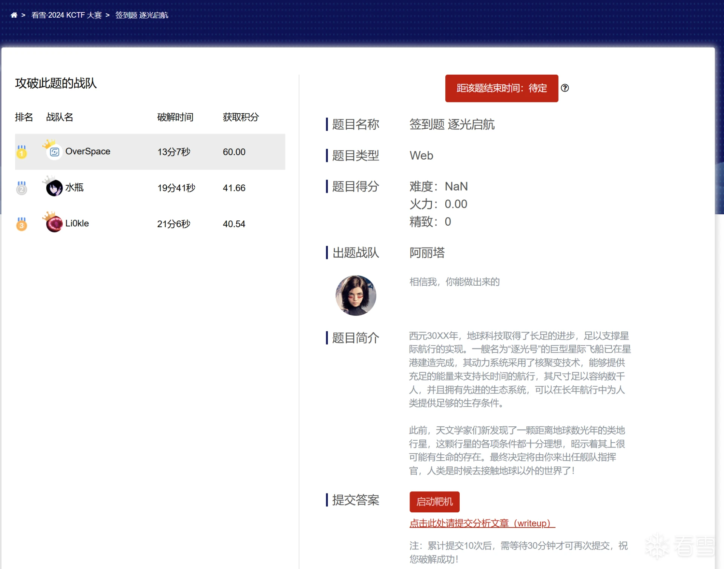This screenshot has height=569, width=724.
Task: Click the gold first-place medal icon
Action: (x=22, y=152)
